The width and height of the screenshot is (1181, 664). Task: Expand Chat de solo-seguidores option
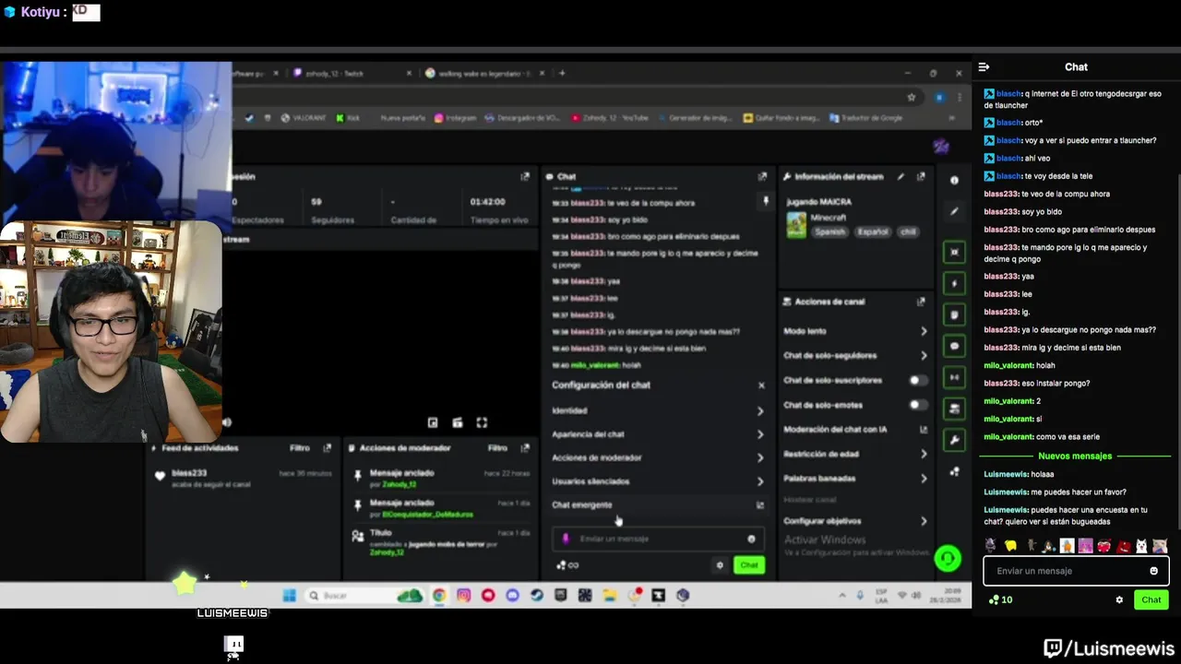pyautogui.click(x=855, y=355)
